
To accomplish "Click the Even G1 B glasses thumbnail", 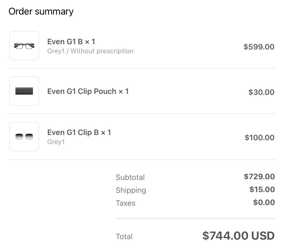I will (24, 46).
